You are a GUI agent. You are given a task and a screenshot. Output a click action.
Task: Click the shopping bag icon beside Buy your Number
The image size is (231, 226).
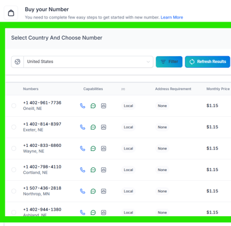pyautogui.click(x=11, y=13)
